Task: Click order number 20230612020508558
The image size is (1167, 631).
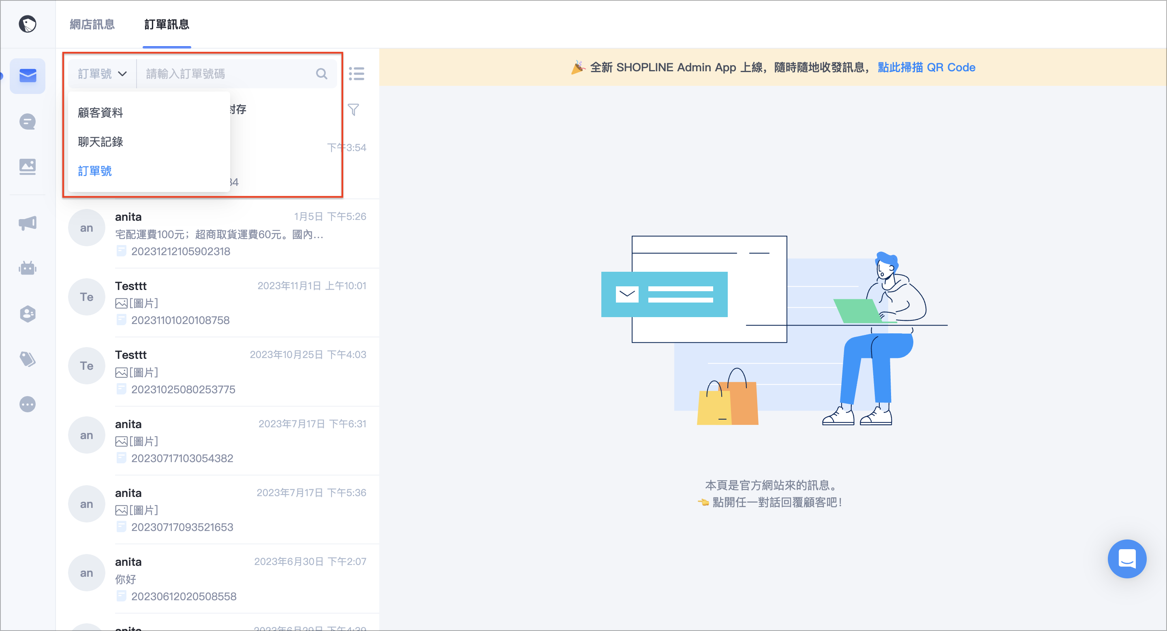Action: 184,596
